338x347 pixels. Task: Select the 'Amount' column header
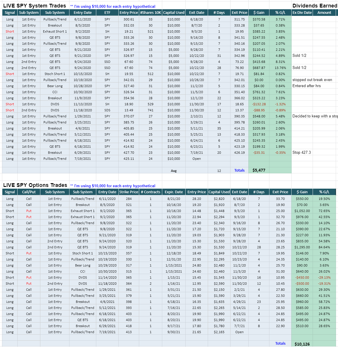pos(324,12)
